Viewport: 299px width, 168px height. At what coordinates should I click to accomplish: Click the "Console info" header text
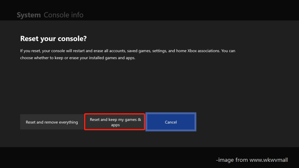(x=63, y=15)
